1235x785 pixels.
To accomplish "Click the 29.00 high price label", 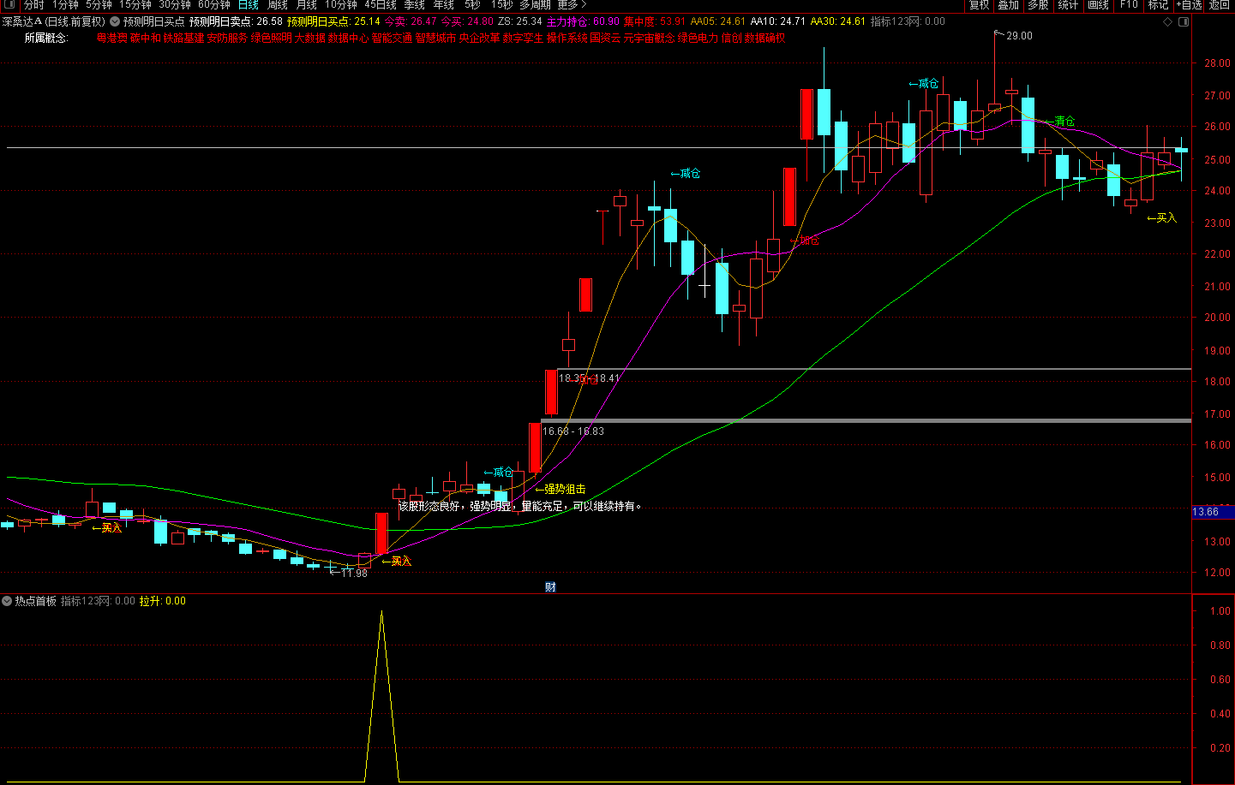I will pos(1019,36).
